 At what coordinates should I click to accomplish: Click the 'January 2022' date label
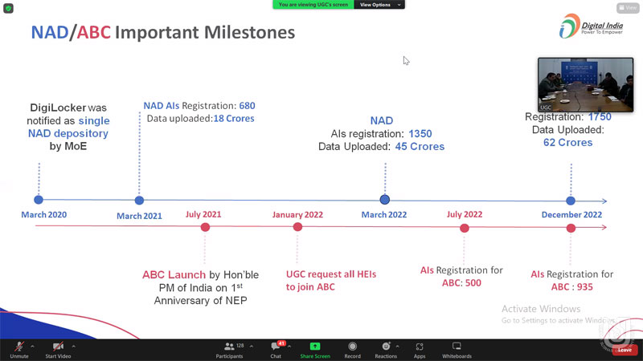(x=297, y=214)
